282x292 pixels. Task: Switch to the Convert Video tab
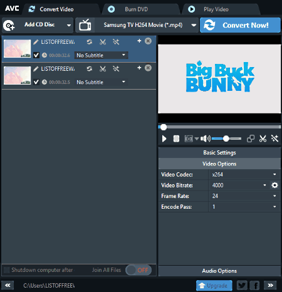click(61, 9)
